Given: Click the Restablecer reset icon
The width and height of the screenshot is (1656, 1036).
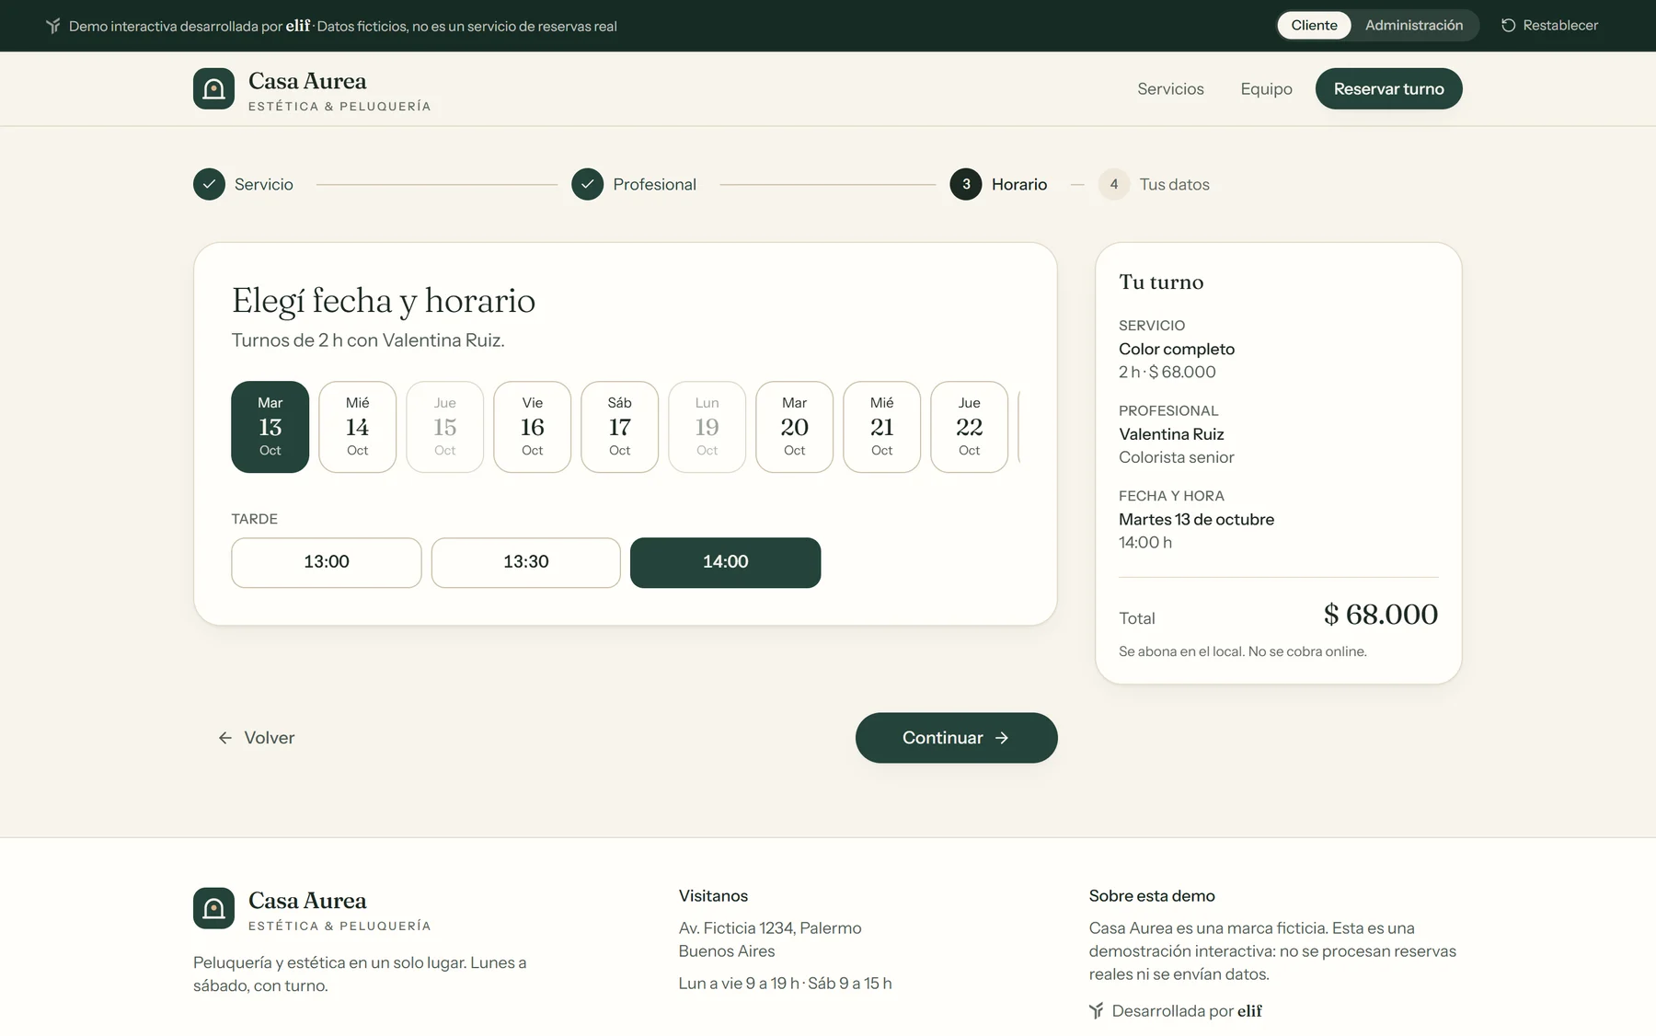Looking at the screenshot, I should tap(1508, 26).
